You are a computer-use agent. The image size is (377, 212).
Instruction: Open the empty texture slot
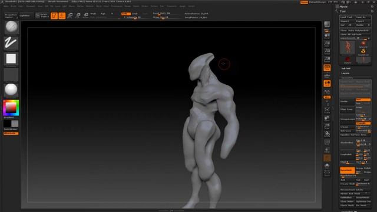11,75
